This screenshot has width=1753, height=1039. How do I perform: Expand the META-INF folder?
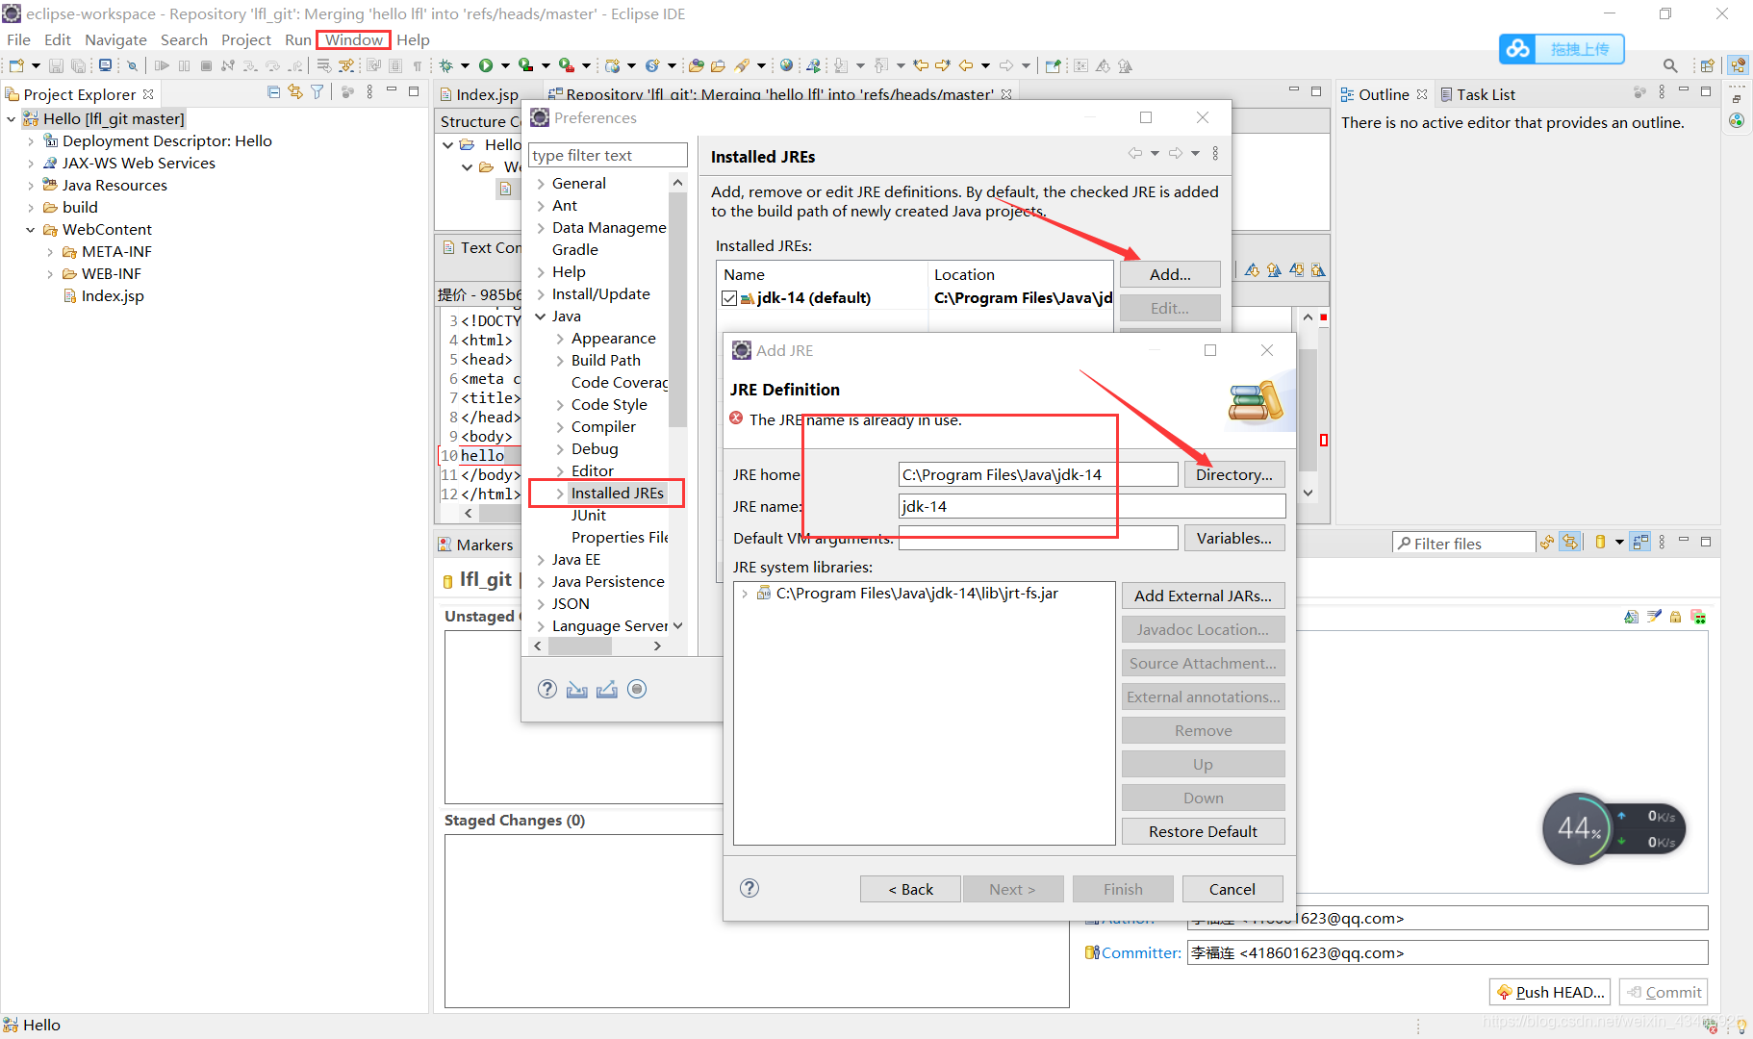tap(50, 252)
